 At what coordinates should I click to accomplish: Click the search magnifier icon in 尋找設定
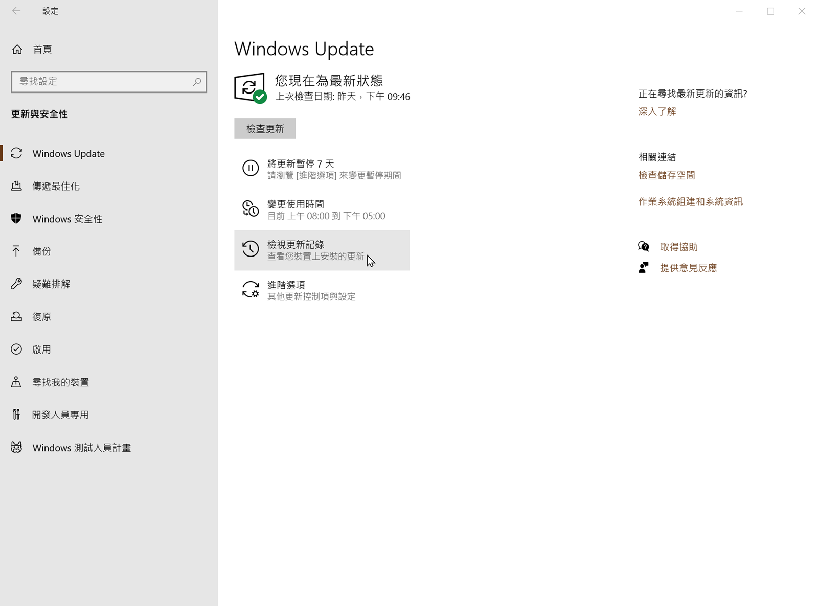coord(197,82)
